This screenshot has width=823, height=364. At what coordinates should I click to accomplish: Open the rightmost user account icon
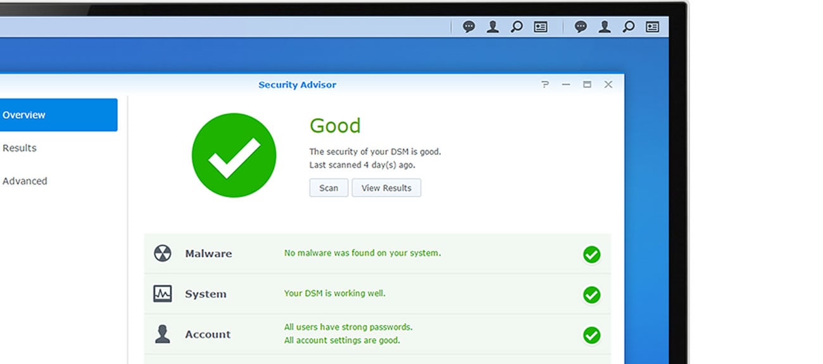pyautogui.click(x=605, y=27)
